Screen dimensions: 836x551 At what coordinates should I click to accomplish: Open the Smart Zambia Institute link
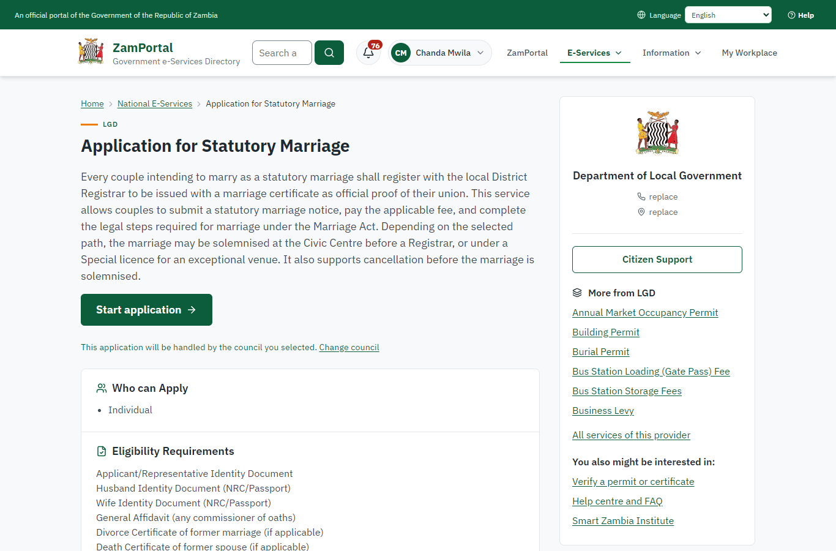[623, 520]
